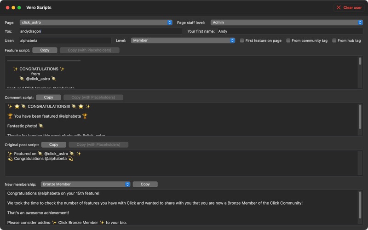The height and width of the screenshot is (230, 368).
Task: Open New membership dropdown showing Bronze Member
Action: [x=86, y=184]
